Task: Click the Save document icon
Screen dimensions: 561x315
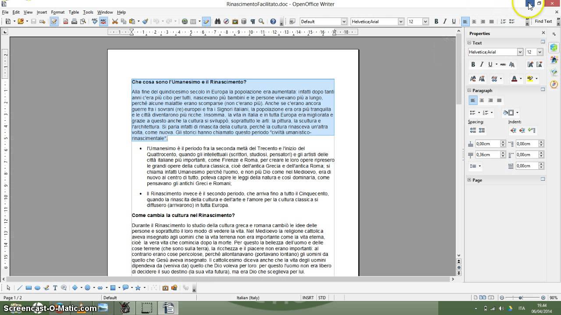Action: (33, 21)
